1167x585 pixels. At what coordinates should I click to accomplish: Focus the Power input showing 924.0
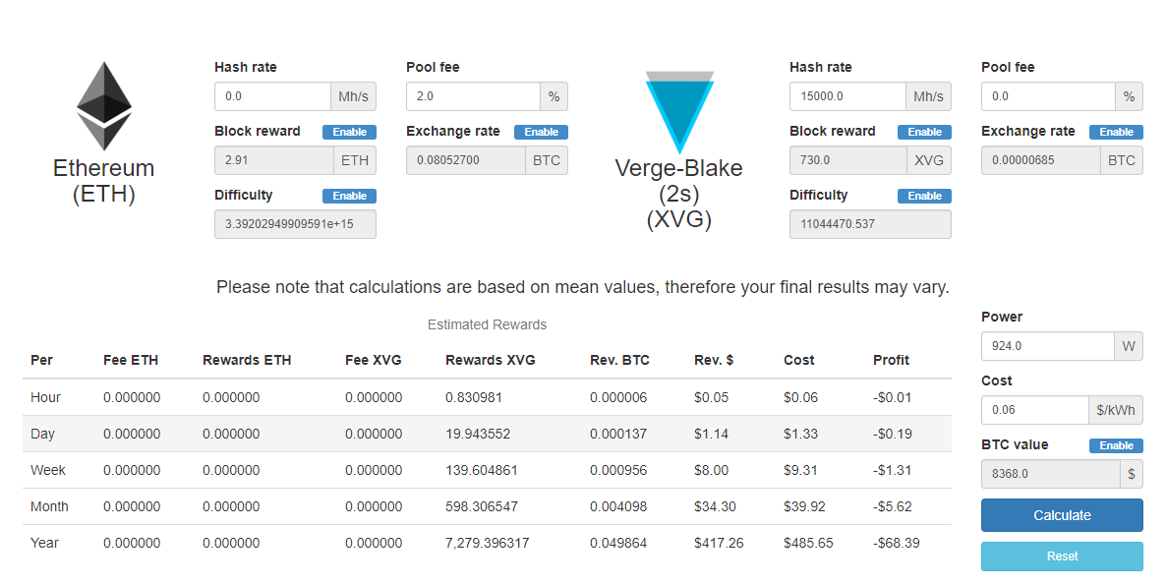click(x=1048, y=346)
